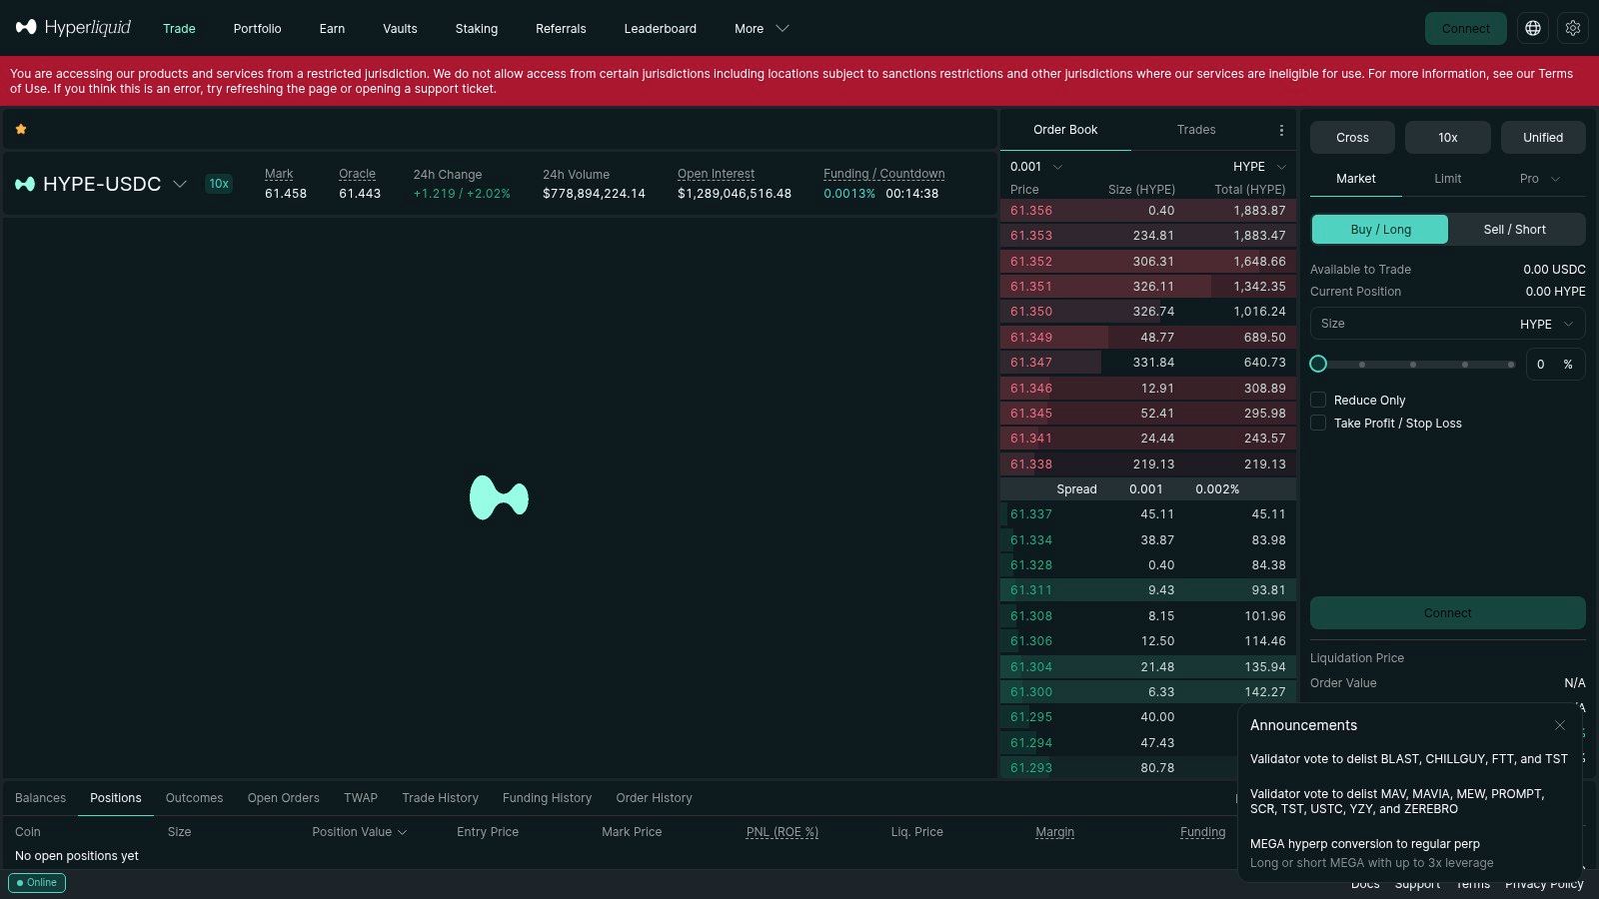Open the language globe icon
The height and width of the screenshot is (899, 1599).
click(x=1533, y=28)
